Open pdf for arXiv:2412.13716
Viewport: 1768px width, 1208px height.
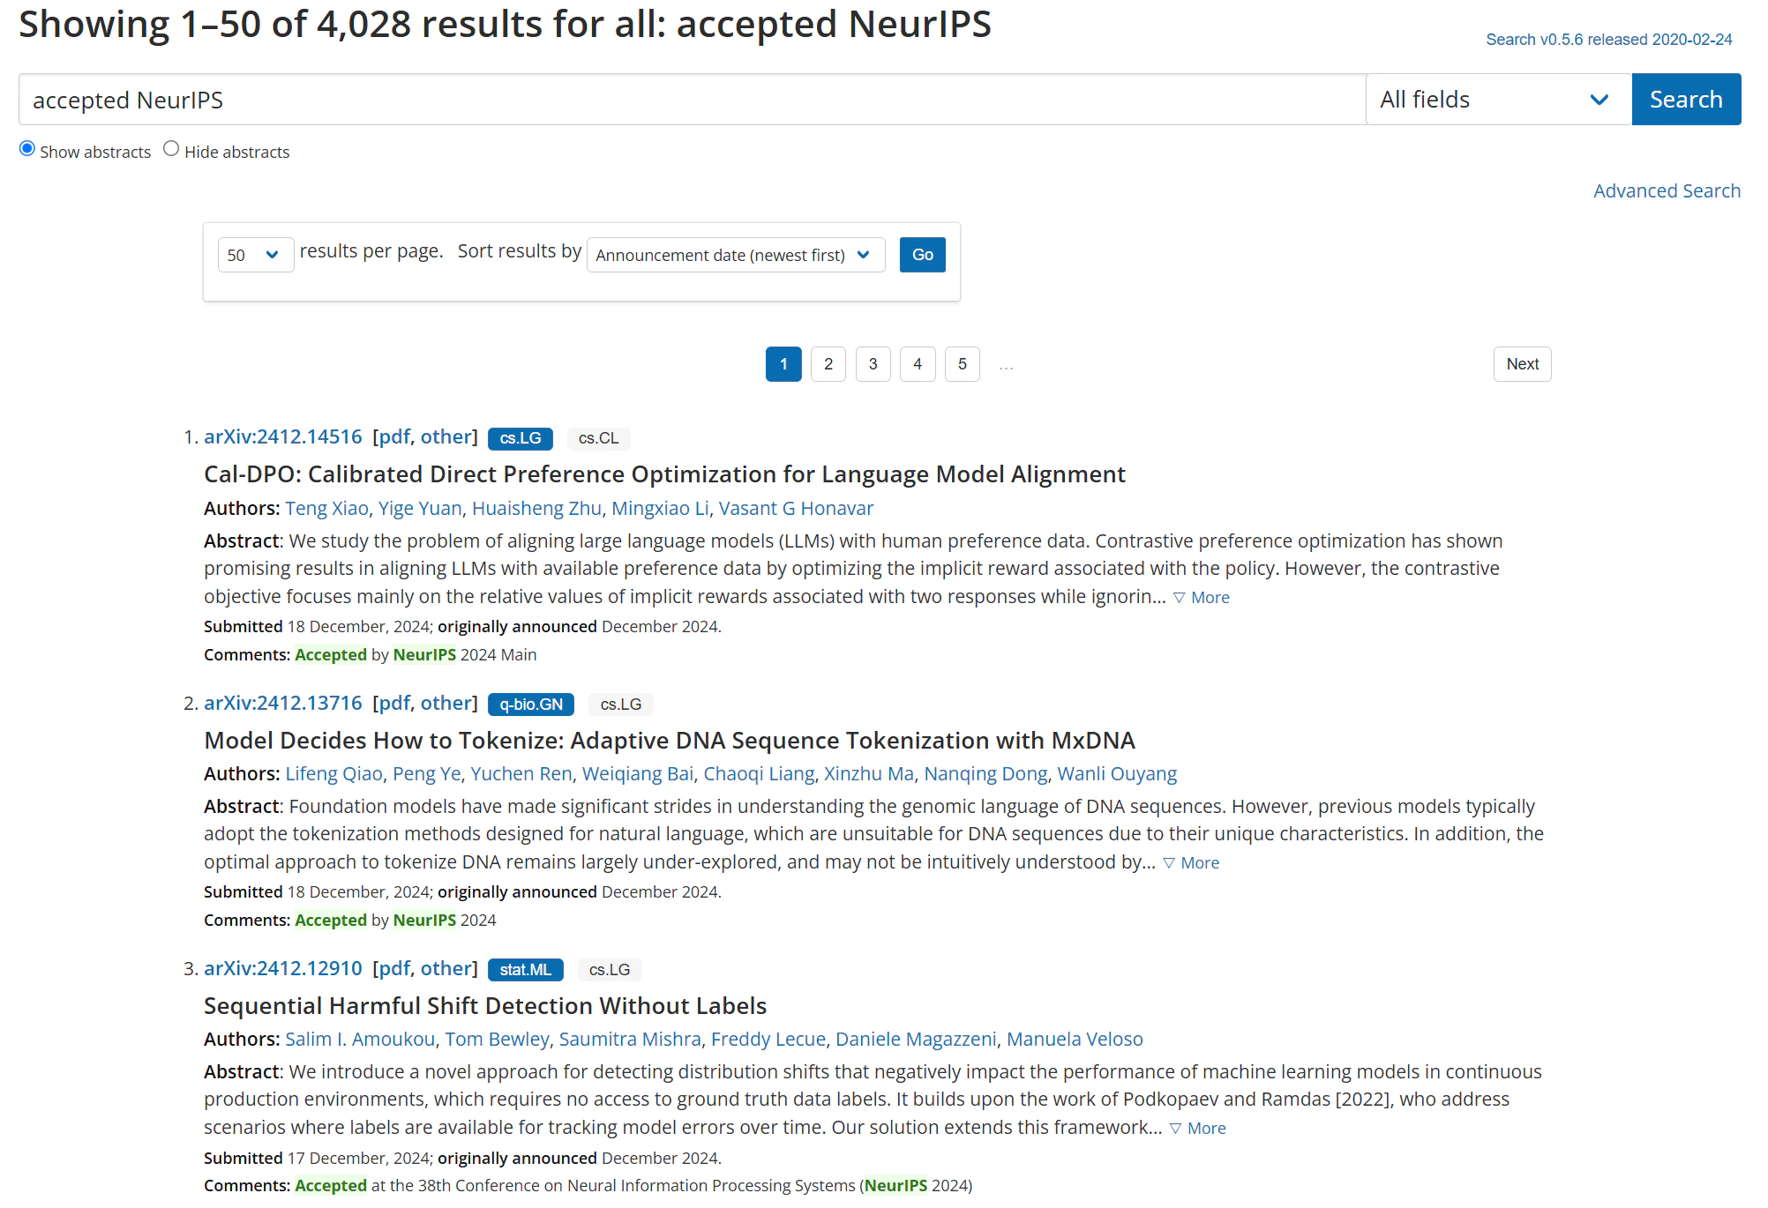(x=394, y=703)
